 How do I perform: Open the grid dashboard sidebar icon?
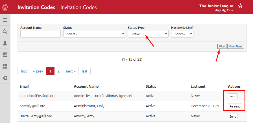point(5,66)
